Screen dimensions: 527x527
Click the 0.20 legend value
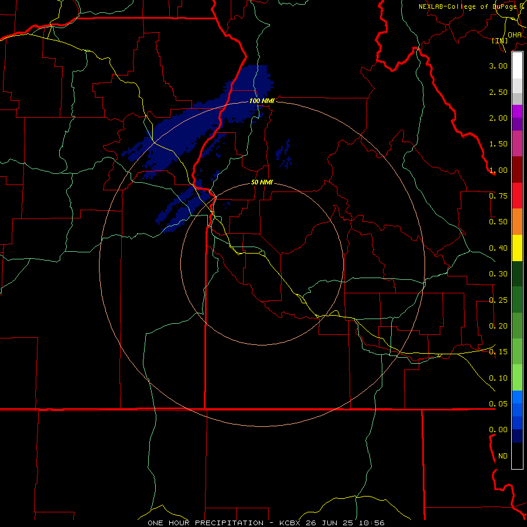click(x=498, y=326)
